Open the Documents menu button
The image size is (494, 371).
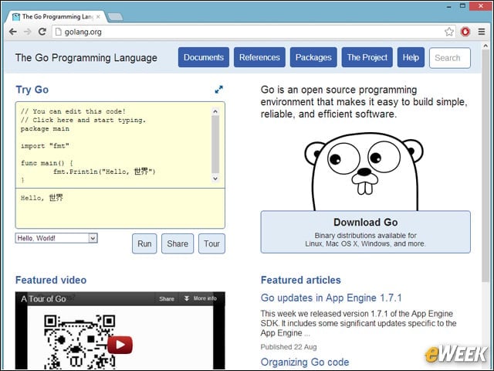pos(204,57)
